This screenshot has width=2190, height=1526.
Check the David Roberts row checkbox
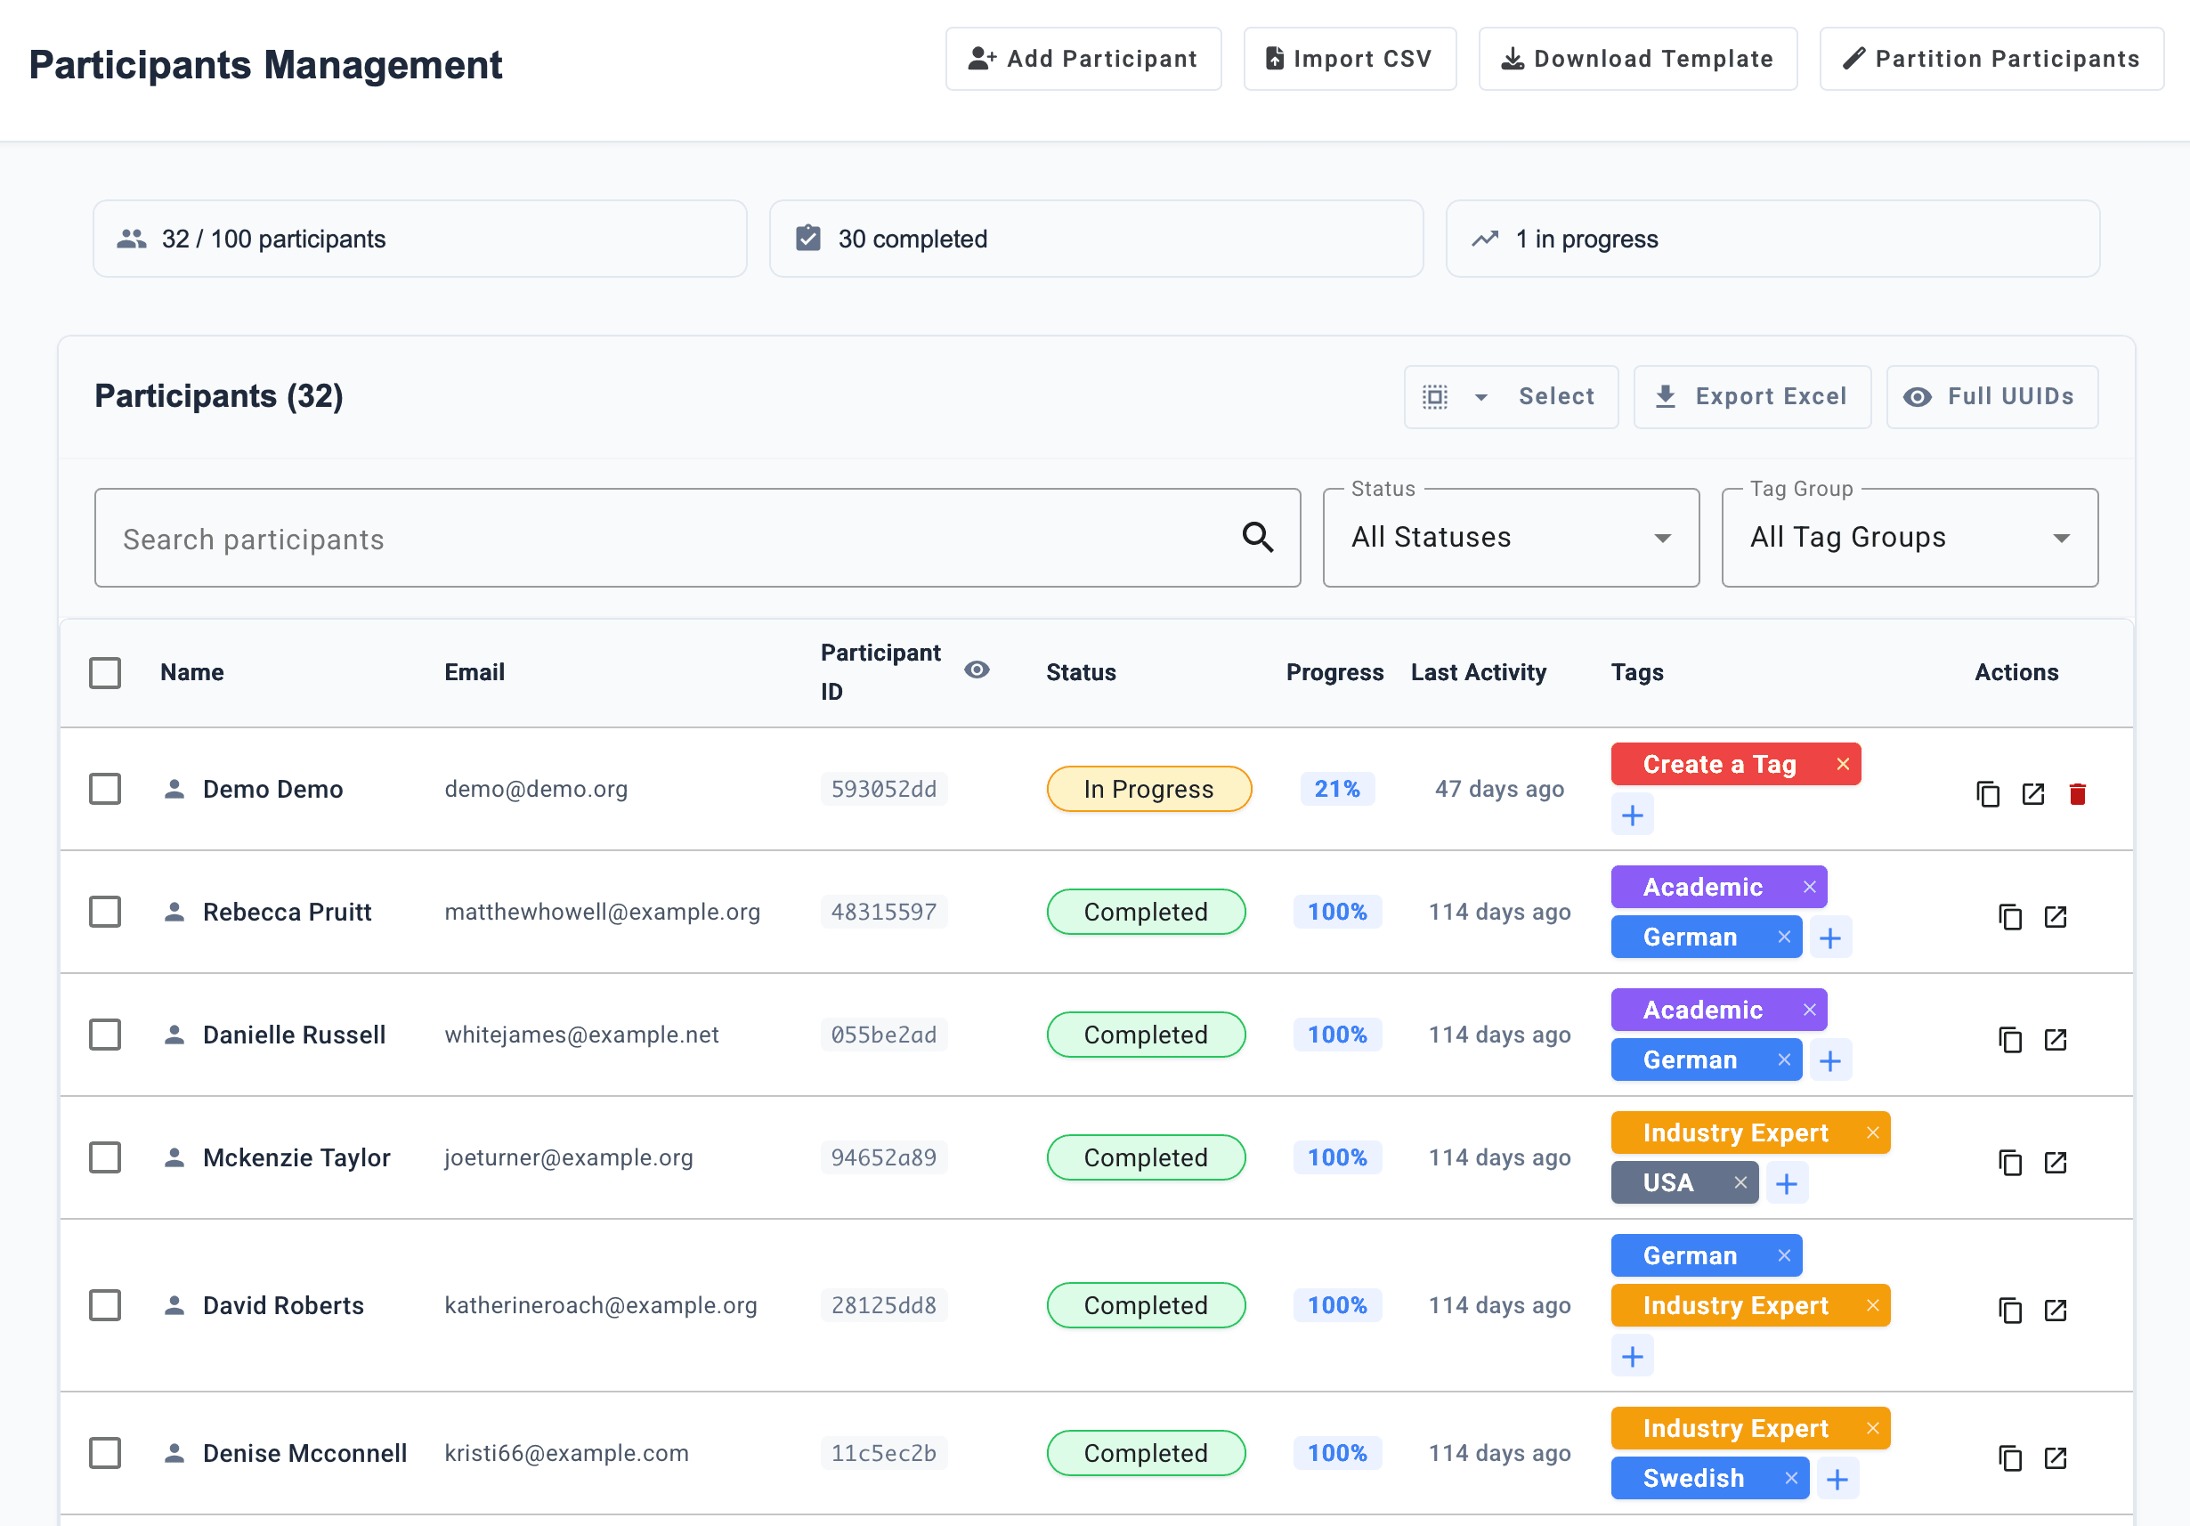(x=105, y=1306)
